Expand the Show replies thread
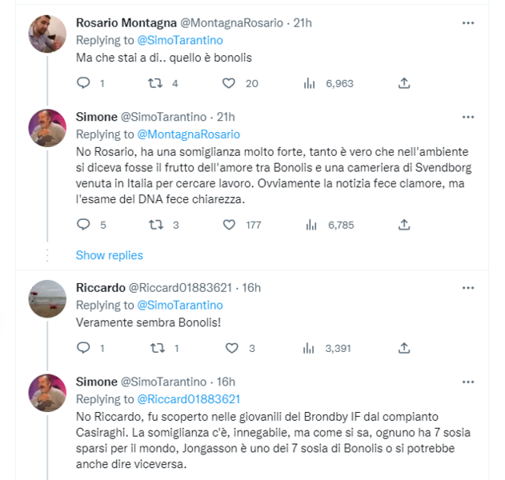This screenshot has width=505, height=480. 109,255
